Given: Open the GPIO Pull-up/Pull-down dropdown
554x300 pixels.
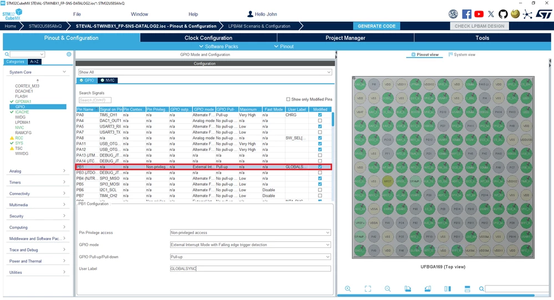Looking at the screenshot, I should 250,257.
